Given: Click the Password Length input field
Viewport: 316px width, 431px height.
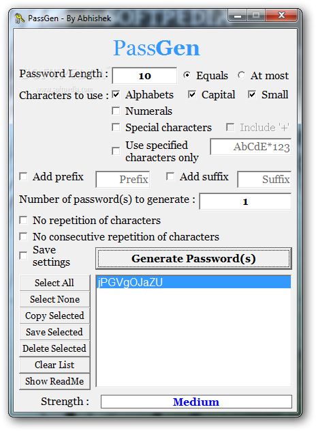Looking at the screenshot, I should (144, 76).
